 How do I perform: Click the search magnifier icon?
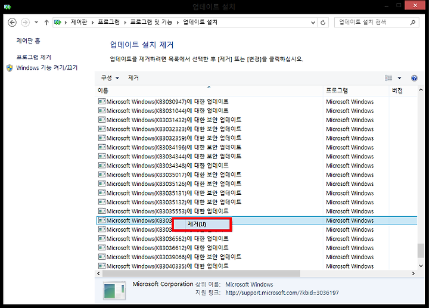[x=412, y=23]
